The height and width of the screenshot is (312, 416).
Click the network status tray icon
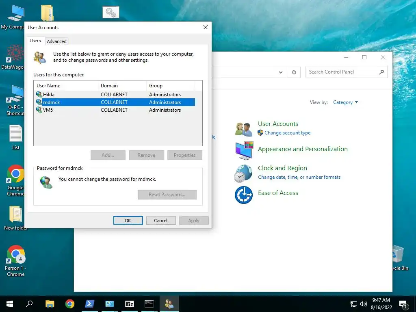click(x=354, y=304)
